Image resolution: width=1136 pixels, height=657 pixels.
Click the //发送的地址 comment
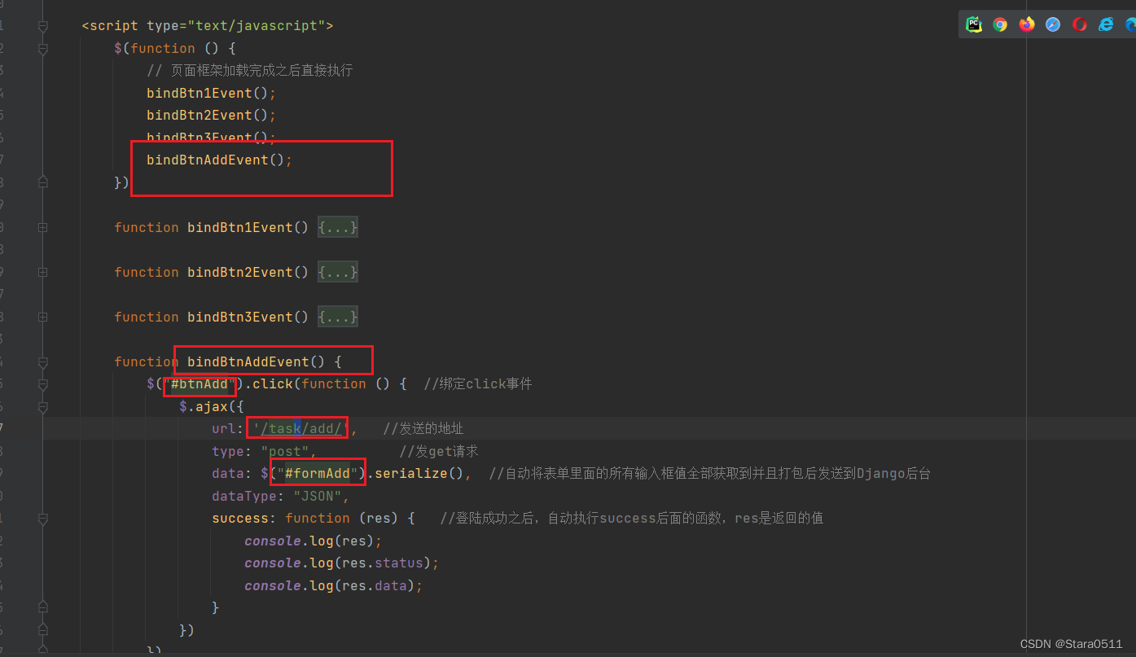(423, 429)
